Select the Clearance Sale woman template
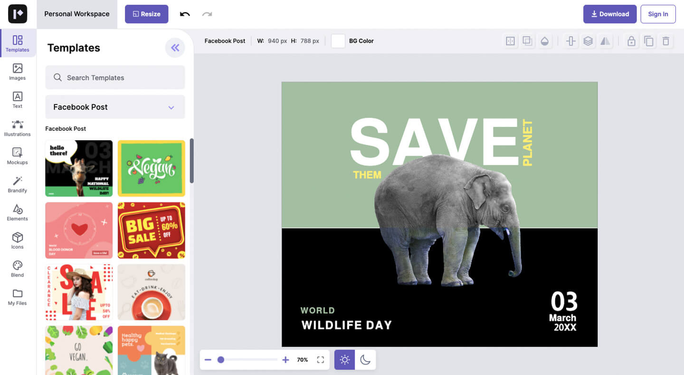 (x=79, y=292)
